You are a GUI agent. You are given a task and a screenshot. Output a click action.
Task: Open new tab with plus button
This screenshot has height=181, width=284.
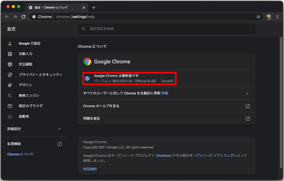point(94,7)
